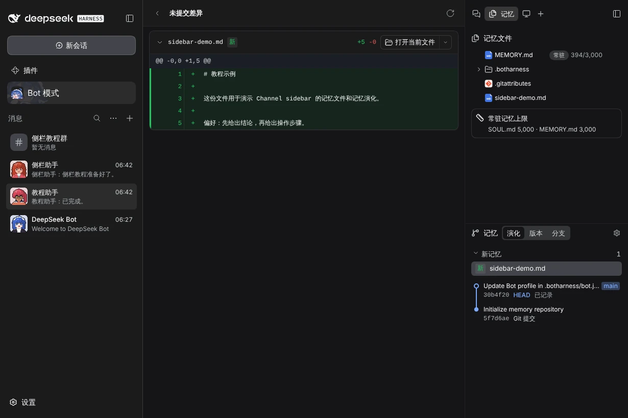Start a new conversation with 新会话

coord(71,45)
